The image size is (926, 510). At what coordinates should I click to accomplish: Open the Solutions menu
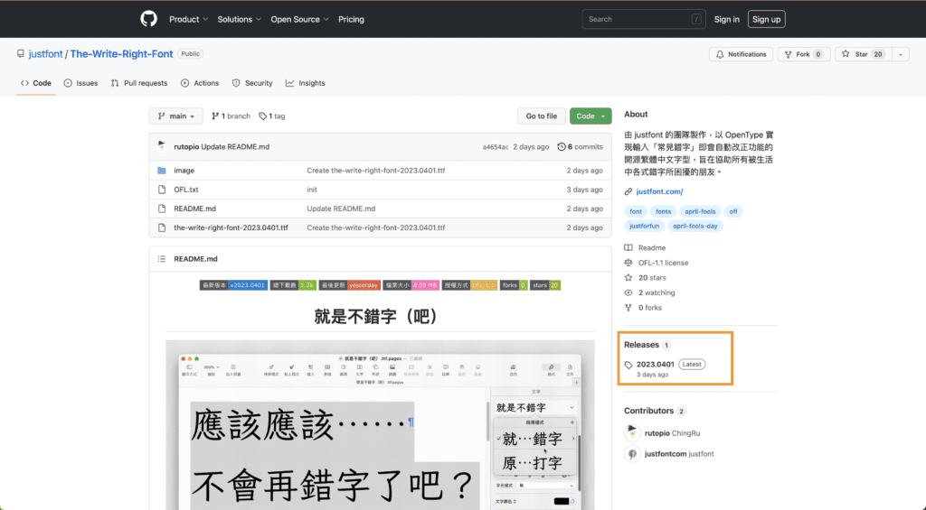point(239,20)
